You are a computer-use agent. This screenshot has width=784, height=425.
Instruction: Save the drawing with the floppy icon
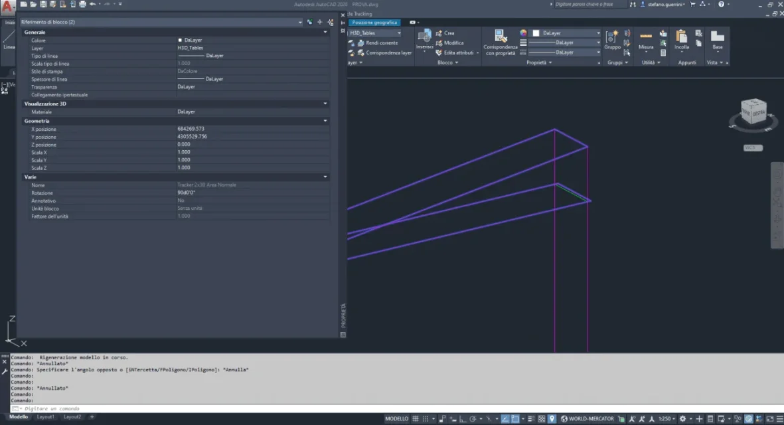pyautogui.click(x=43, y=4)
